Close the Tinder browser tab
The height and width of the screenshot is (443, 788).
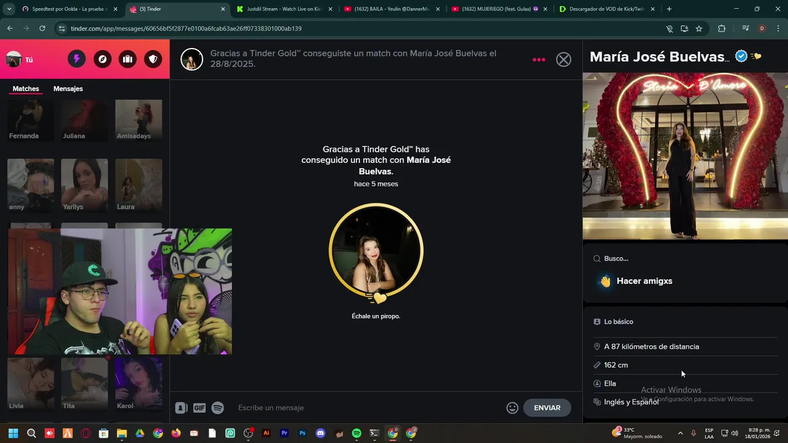[223, 9]
